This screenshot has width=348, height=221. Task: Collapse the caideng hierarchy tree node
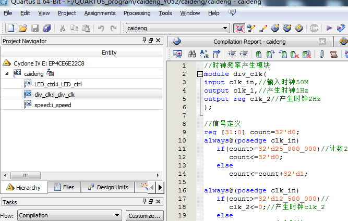7,74
